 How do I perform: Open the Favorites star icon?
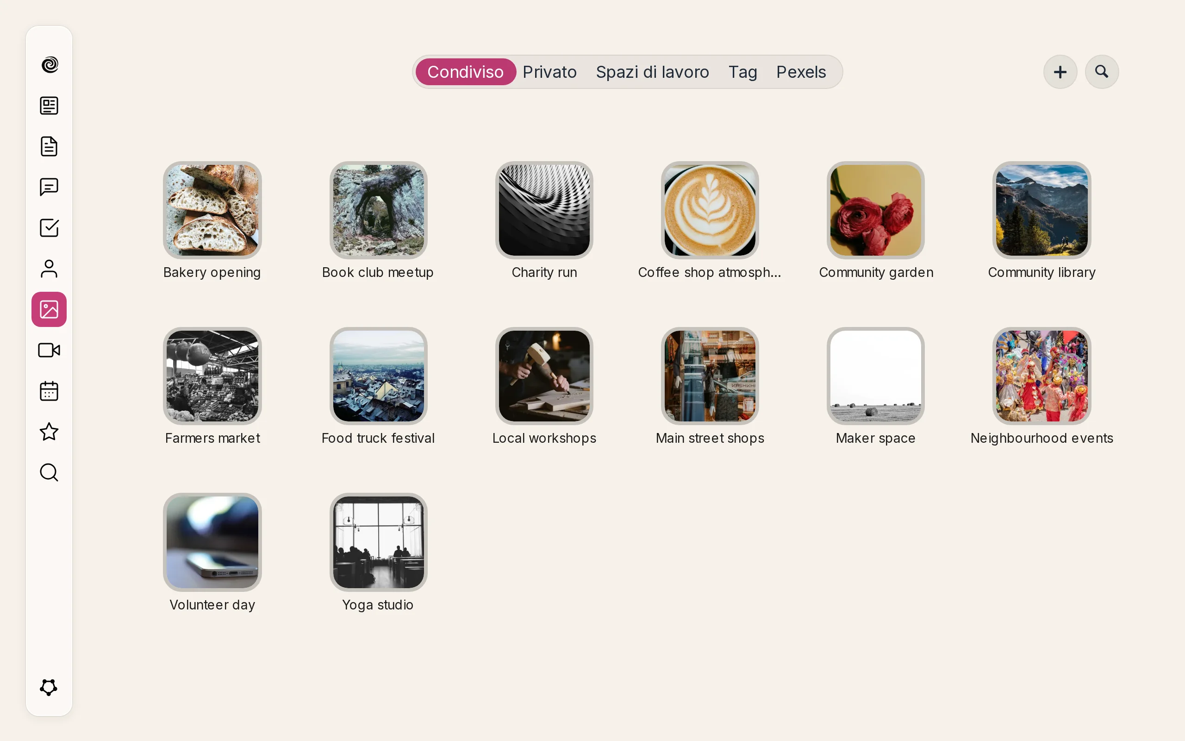pos(49,432)
